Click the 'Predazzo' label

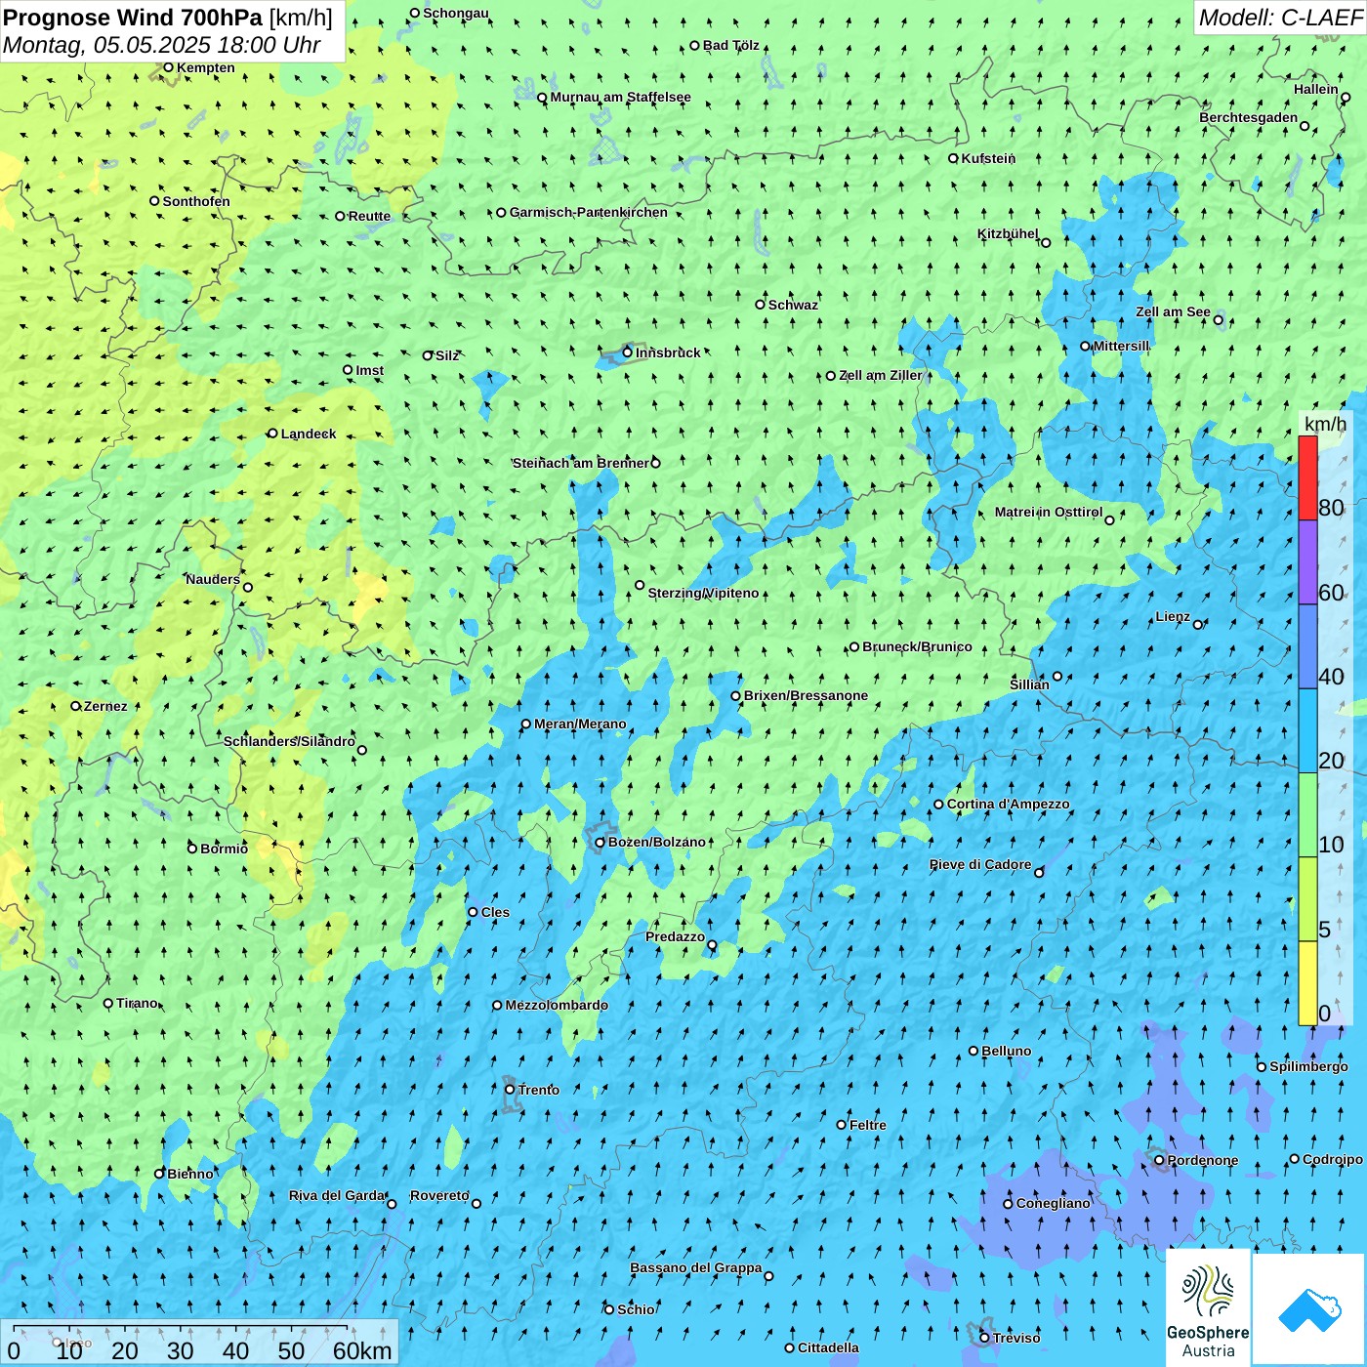(x=675, y=936)
